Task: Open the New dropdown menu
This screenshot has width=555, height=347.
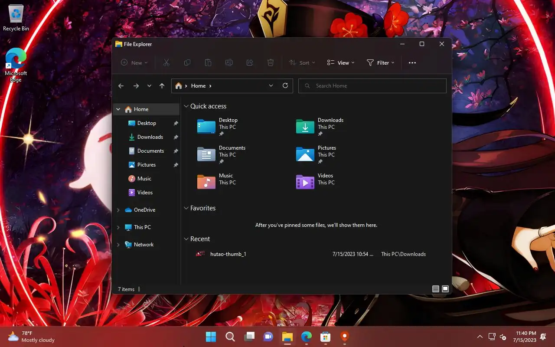Action: coord(134,62)
